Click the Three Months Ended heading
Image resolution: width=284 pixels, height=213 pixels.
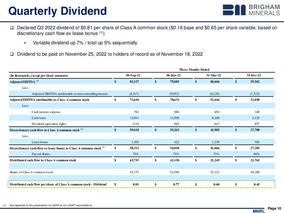coord(194,70)
